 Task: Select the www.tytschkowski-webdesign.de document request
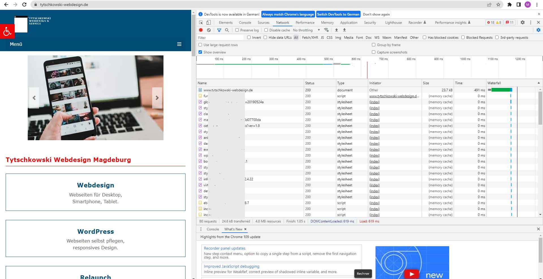pyautogui.click(x=228, y=90)
